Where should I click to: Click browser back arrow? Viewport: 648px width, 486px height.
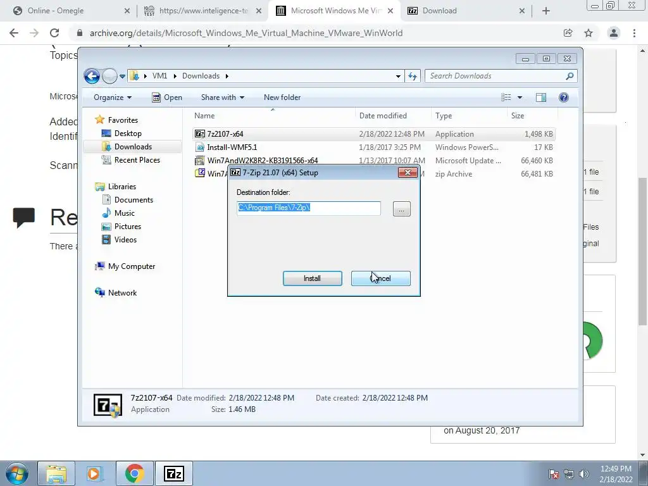(x=14, y=33)
